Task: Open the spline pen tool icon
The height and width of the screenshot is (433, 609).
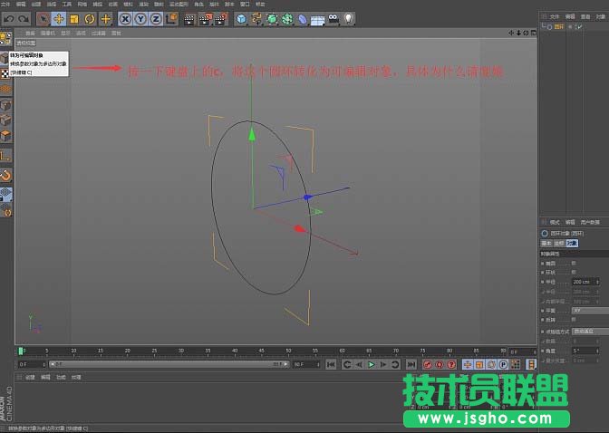Action: click(x=256, y=19)
